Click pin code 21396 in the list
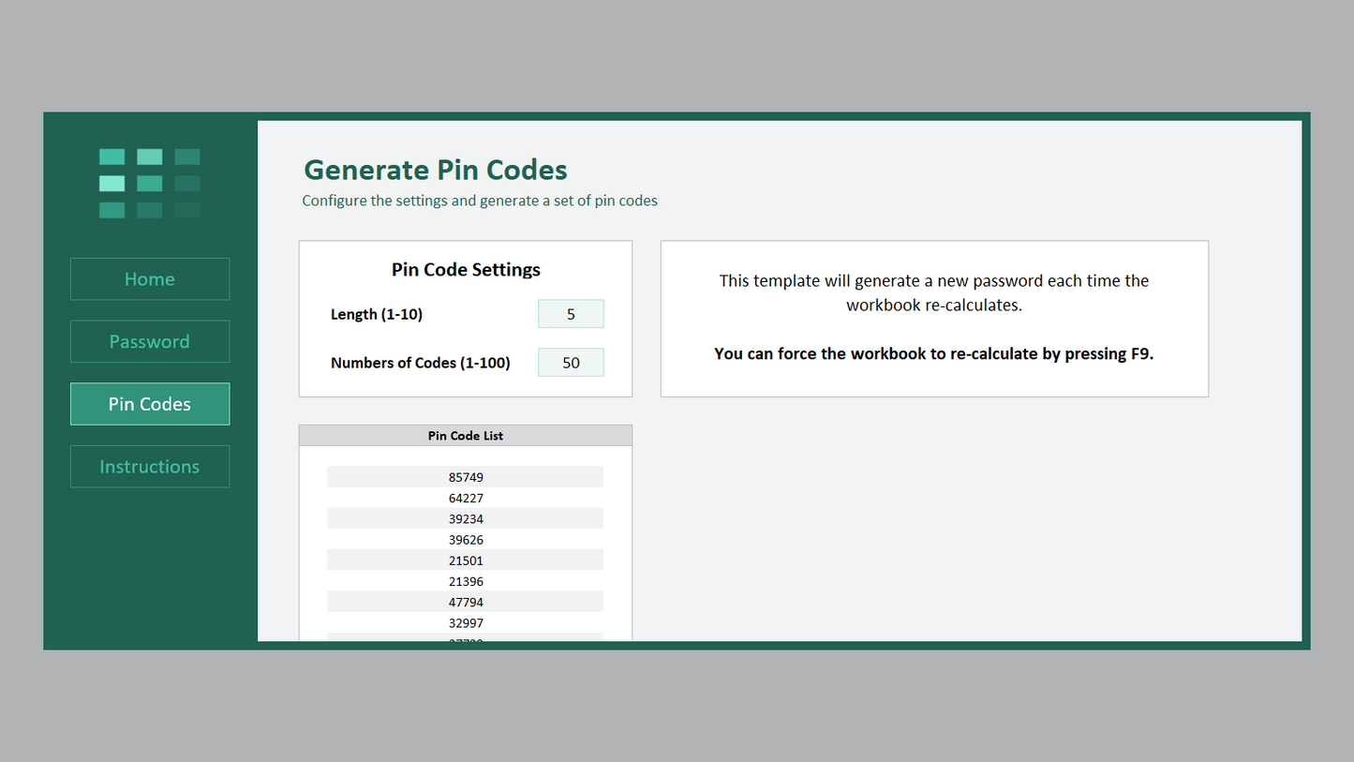 (x=466, y=581)
